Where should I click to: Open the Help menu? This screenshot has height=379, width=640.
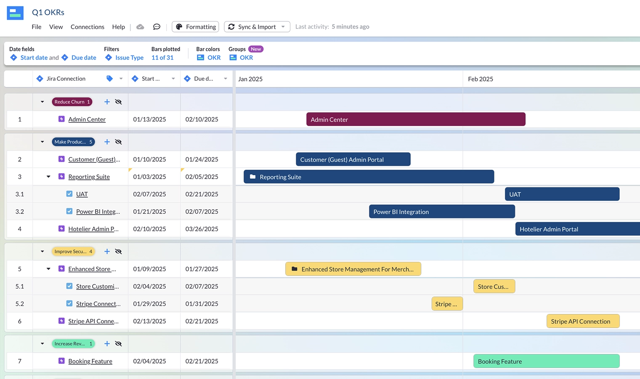coord(118,27)
